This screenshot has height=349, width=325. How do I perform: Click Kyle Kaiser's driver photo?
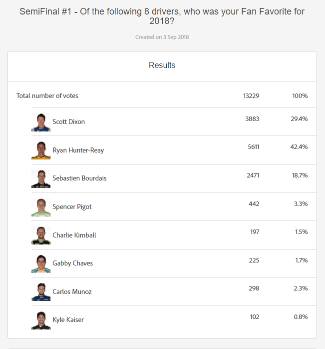point(41,320)
